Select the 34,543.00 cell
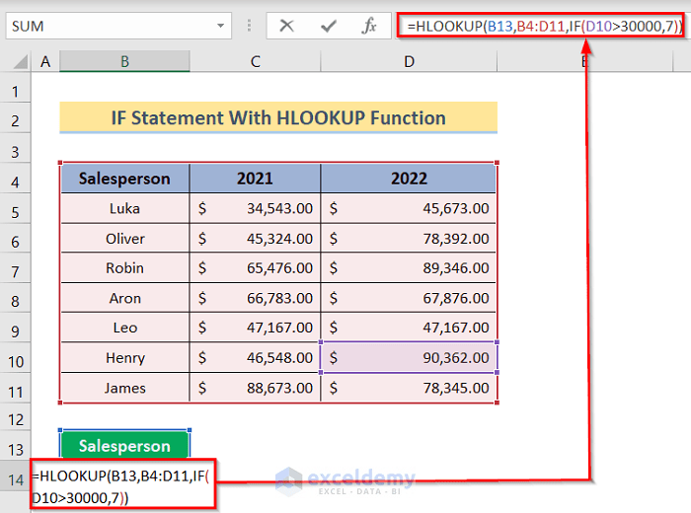The image size is (691, 513). (255, 208)
